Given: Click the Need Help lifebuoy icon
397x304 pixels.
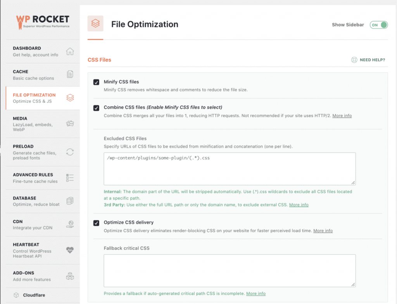Looking at the screenshot, I should click(x=354, y=60).
